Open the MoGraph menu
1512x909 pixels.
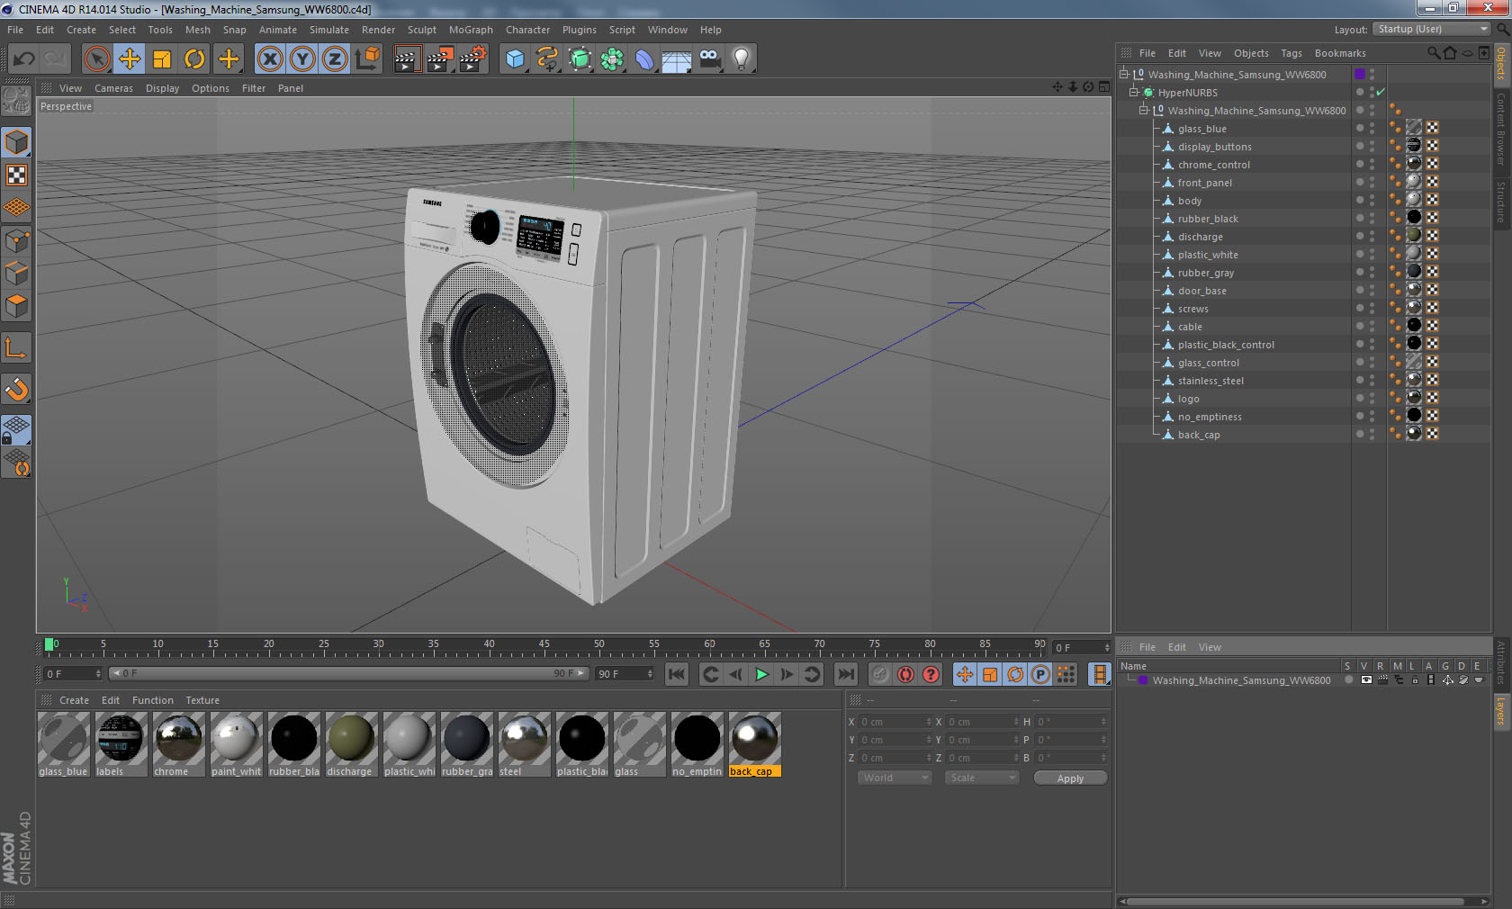click(471, 30)
